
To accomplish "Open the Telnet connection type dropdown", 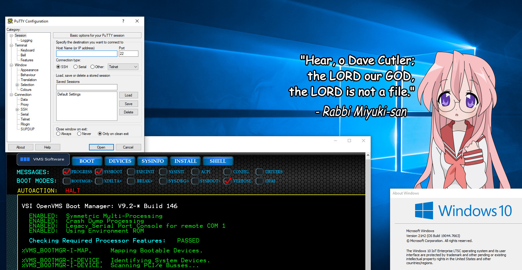I will click(x=123, y=67).
